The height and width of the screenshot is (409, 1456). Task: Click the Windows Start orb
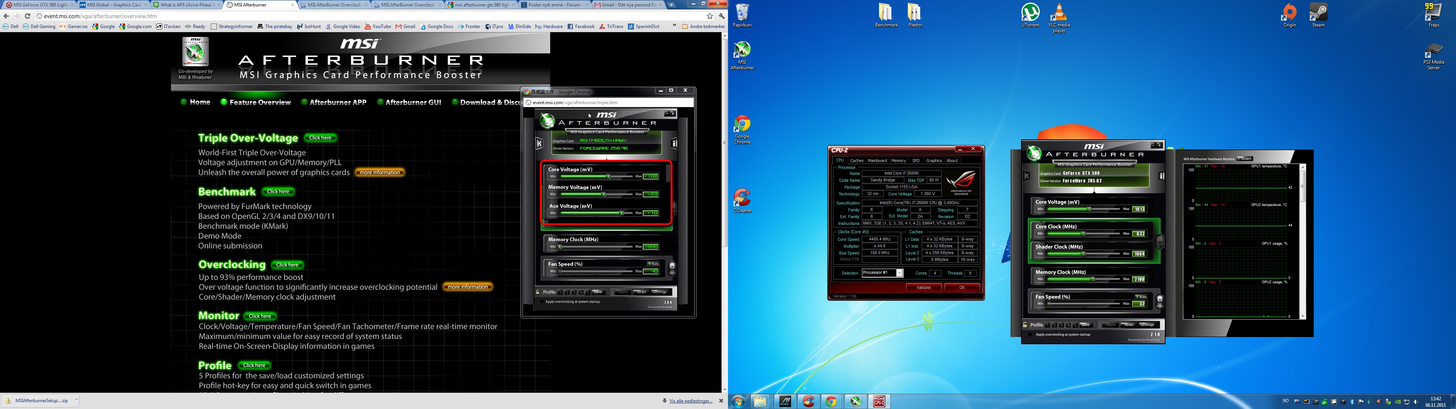coord(738,401)
